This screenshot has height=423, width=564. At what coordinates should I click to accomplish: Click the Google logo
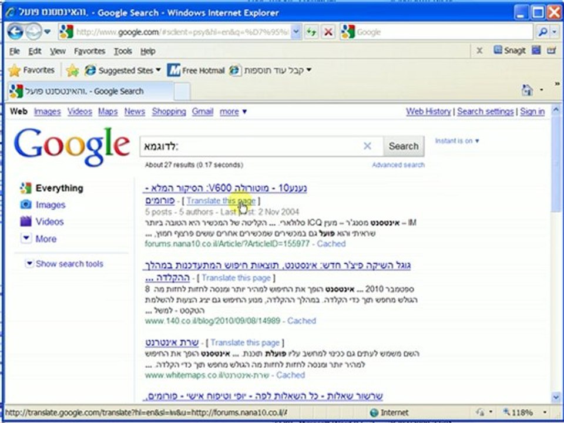click(x=72, y=147)
